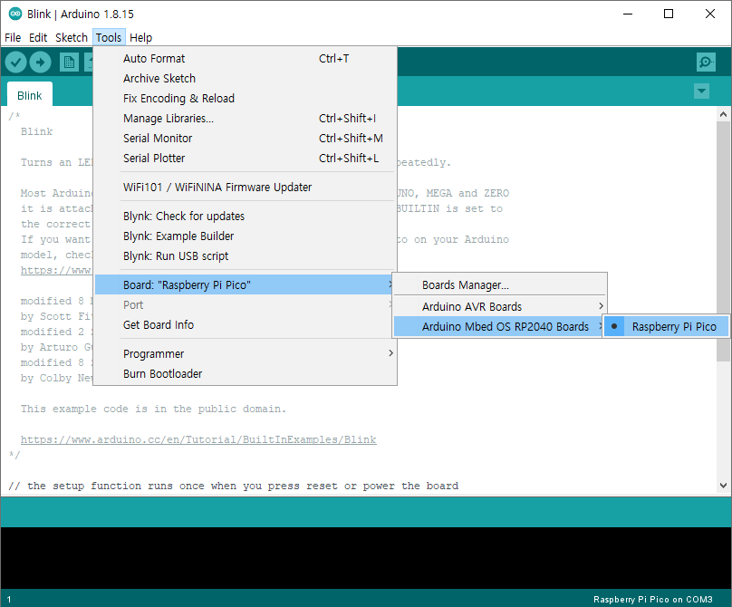Choose Archive Sketch menu entry
Screen dimensions: 732x607
(x=246, y=78)
